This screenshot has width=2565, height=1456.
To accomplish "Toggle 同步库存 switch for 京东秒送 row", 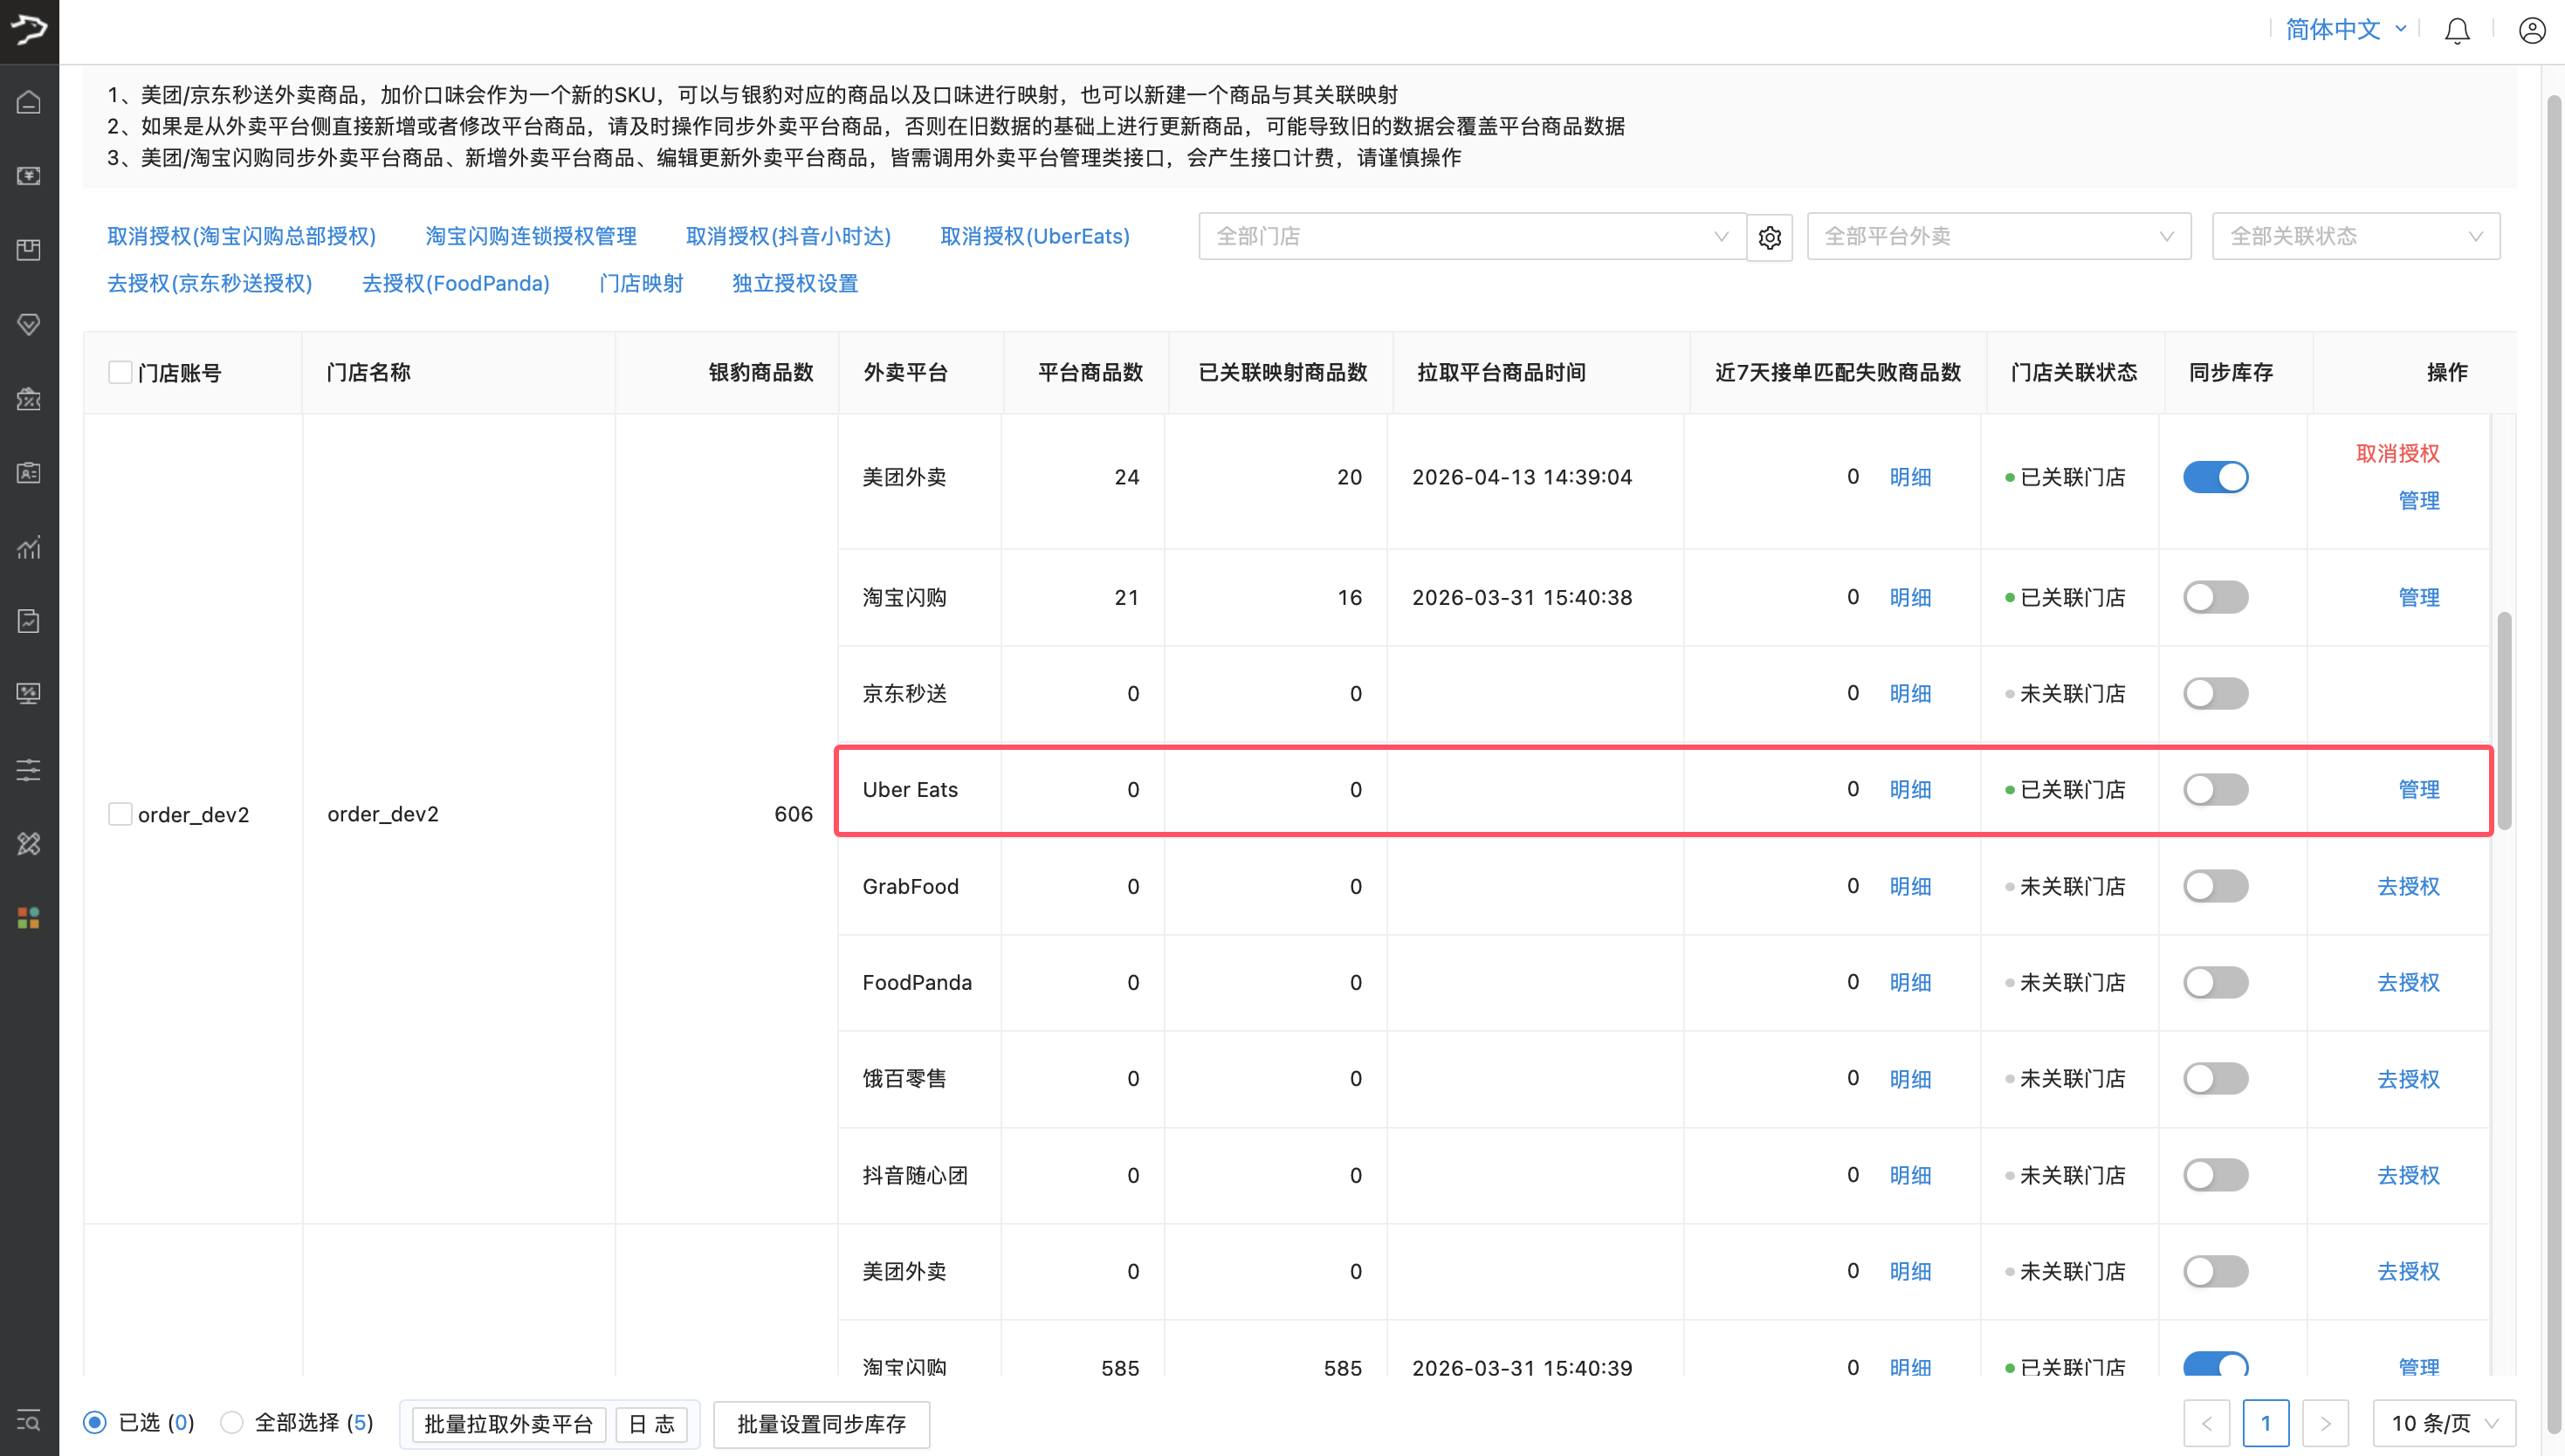I will tap(2215, 693).
